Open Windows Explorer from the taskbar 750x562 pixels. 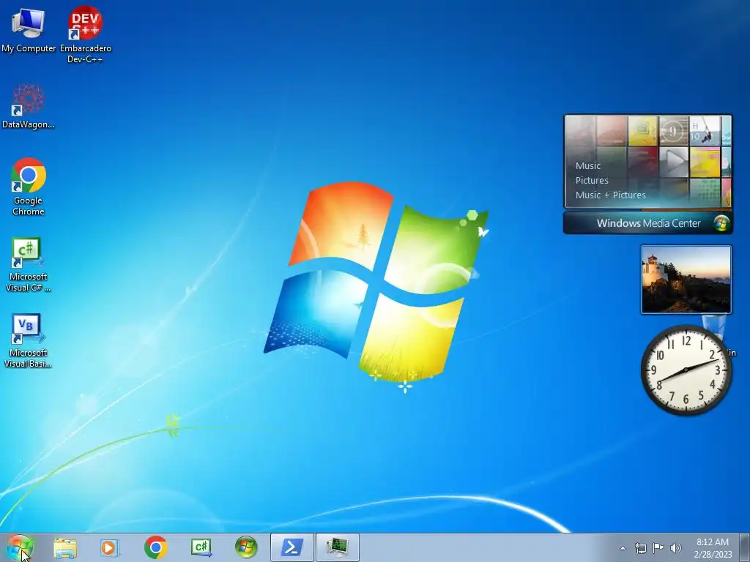click(65, 547)
